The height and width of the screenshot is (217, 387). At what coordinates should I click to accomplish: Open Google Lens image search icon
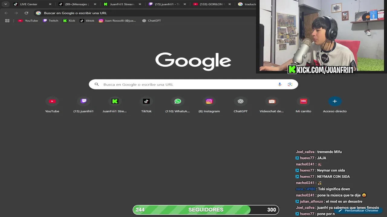[x=290, y=84]
